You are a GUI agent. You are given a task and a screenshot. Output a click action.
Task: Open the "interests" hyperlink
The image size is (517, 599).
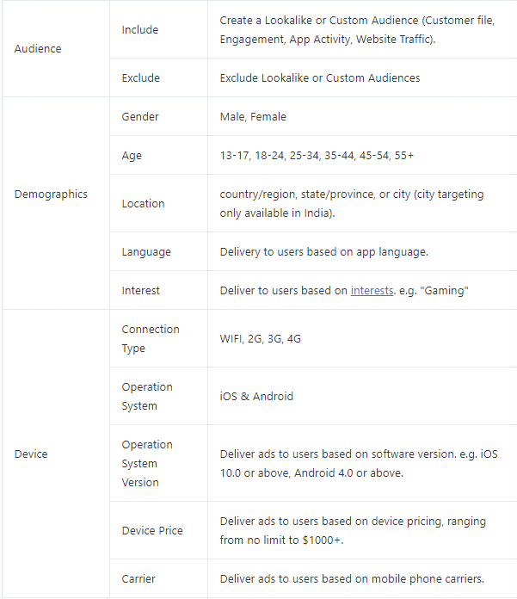pos(372,291)
